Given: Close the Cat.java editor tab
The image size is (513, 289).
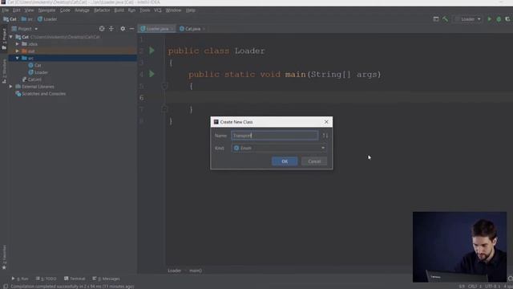Looking at the screenshot, I should 204,29.
